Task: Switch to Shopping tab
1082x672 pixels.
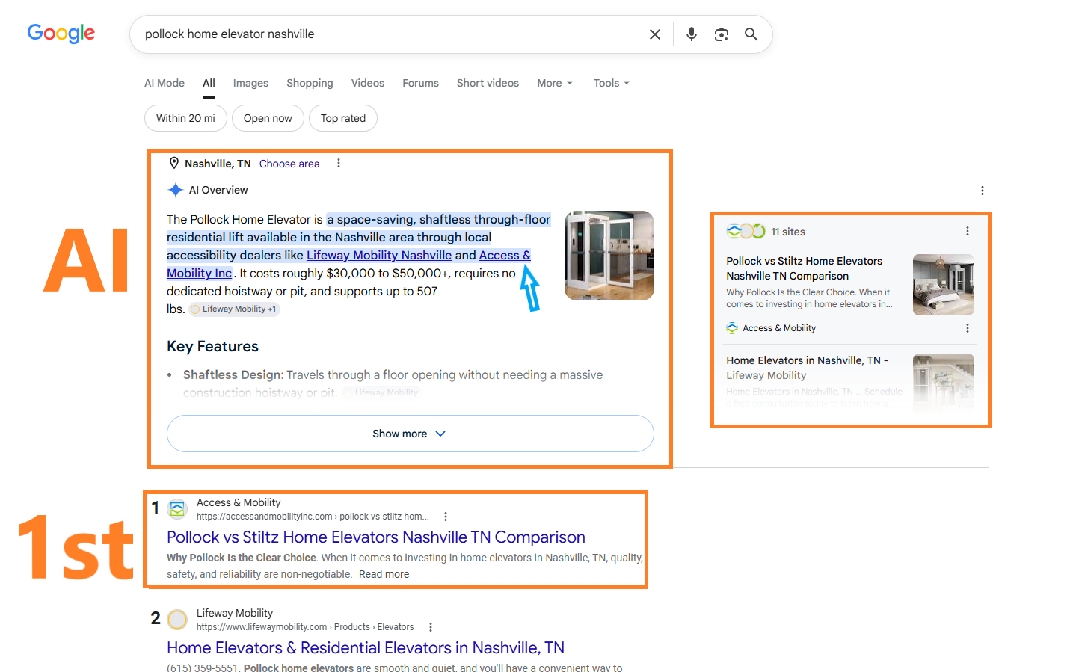Action: (310, 83)
